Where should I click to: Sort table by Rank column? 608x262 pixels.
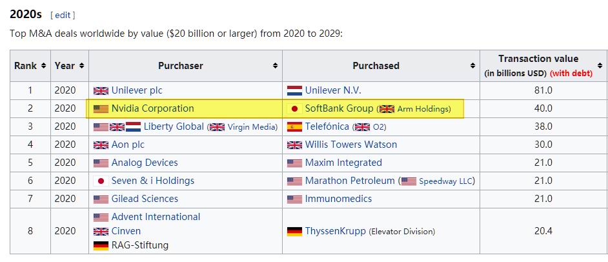43,66
